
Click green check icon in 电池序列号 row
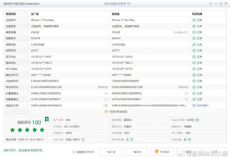point(194,87)
